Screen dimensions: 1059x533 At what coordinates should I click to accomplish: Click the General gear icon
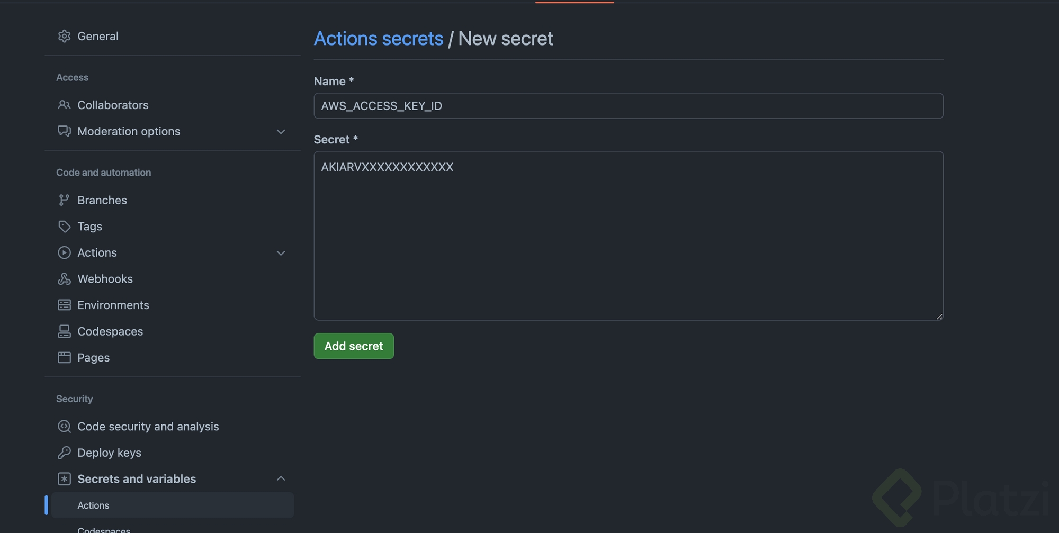click(64, 36)
